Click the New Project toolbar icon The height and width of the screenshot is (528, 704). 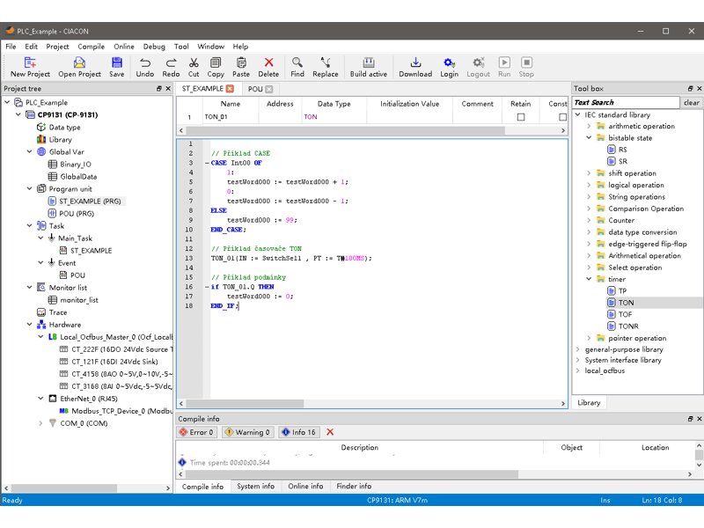click(x=30, y=63)
